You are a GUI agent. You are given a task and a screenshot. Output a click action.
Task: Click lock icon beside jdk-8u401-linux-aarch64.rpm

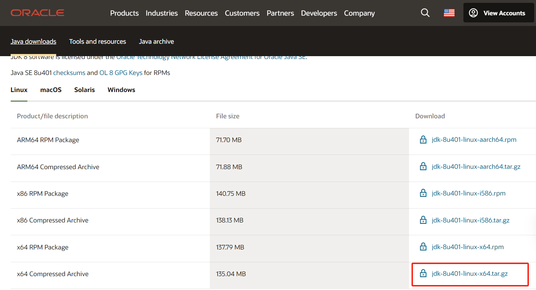point(423,140)
